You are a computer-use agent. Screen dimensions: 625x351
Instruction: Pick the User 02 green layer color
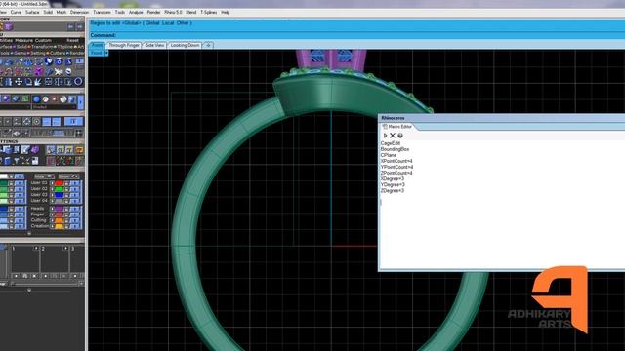[59, 189]
